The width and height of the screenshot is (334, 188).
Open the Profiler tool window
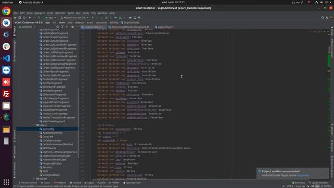(114, 183)
